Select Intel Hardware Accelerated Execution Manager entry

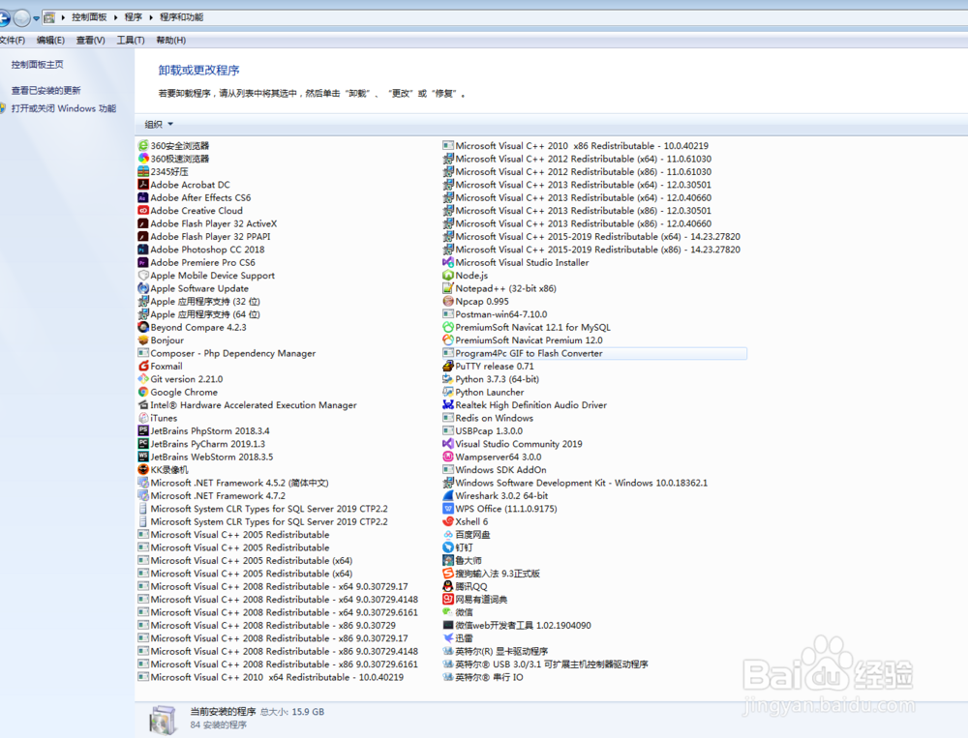(248, 405)
